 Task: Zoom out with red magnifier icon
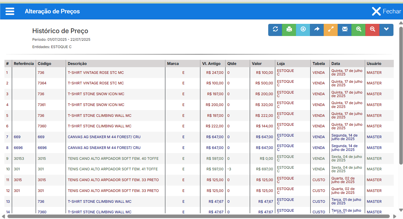click(372, 30)
